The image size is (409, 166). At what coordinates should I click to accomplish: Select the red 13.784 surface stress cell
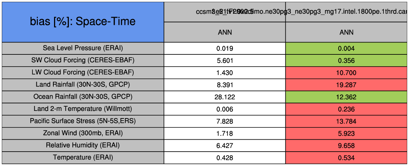coord(346,121)
